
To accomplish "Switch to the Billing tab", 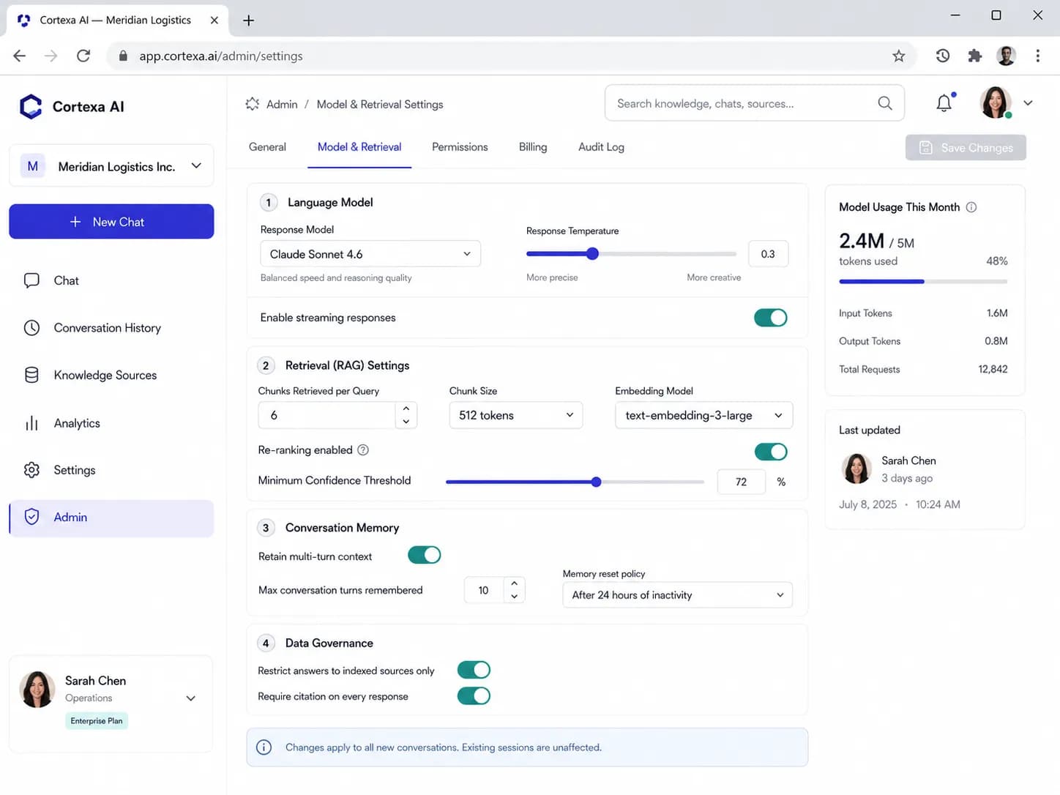I will click(x=533, y=147).
